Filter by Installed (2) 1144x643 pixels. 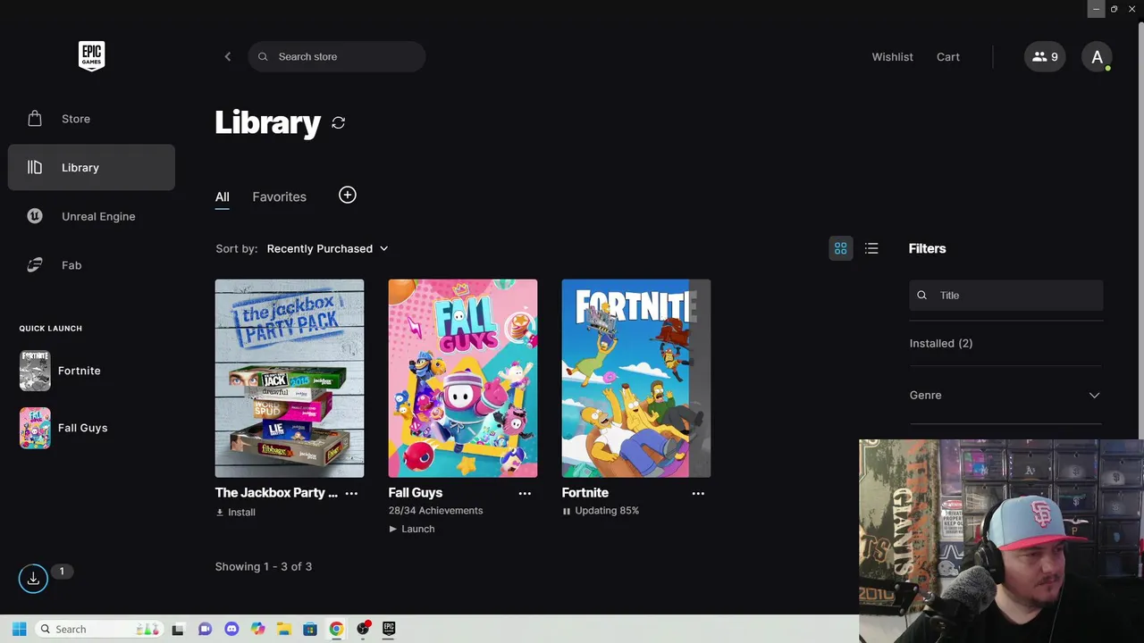coord(941,343)
